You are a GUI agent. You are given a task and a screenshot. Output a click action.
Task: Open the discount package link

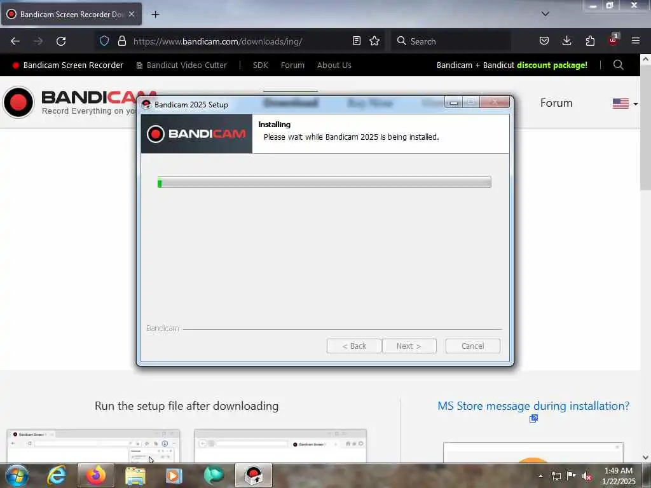tap(512, 65)
